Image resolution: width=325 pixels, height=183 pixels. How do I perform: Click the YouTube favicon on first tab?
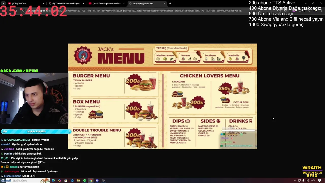9,3
